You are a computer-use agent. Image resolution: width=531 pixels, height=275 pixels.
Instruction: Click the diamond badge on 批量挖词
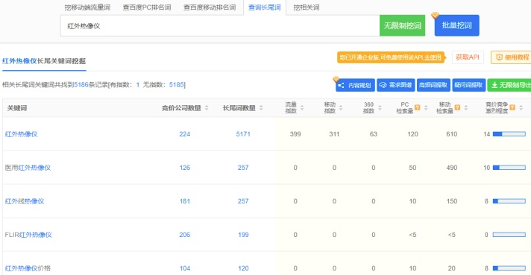click(x=435, y=16)
